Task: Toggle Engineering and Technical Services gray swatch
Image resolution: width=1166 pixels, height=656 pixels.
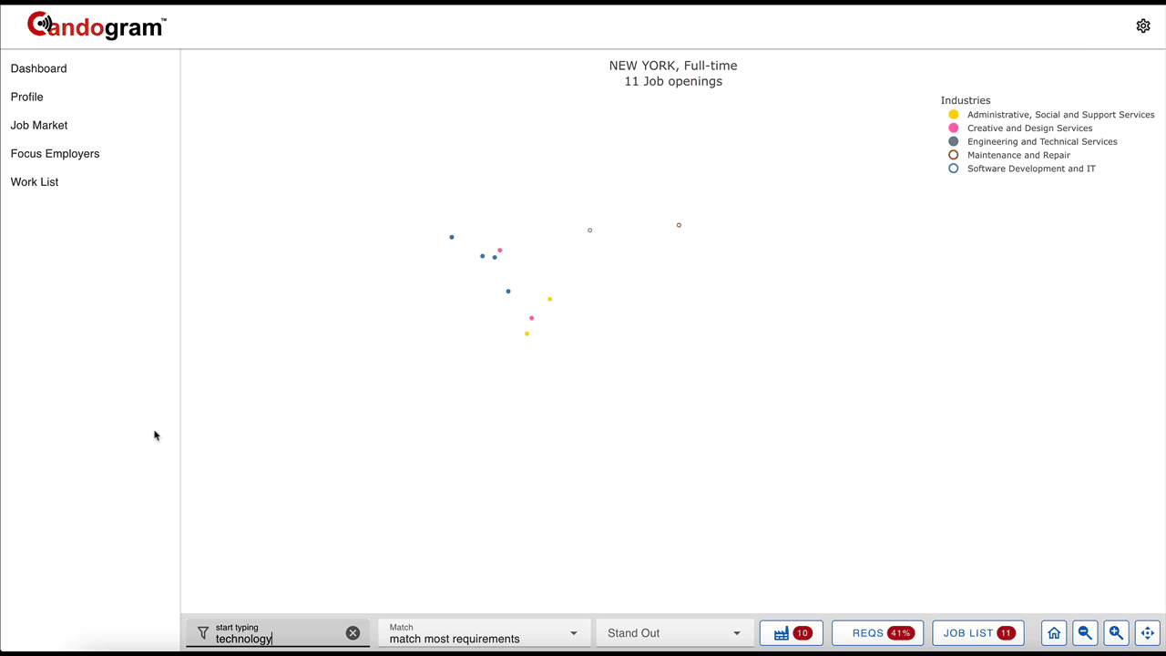Action: point(954,141)
